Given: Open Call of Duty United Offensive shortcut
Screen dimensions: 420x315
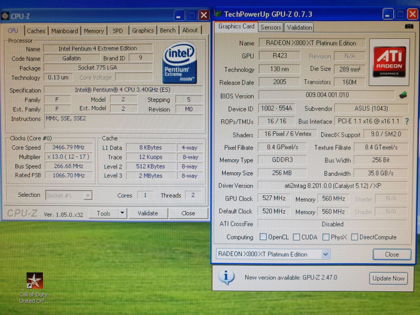Looking at the screenshot, I should click(x=35, y=288).
